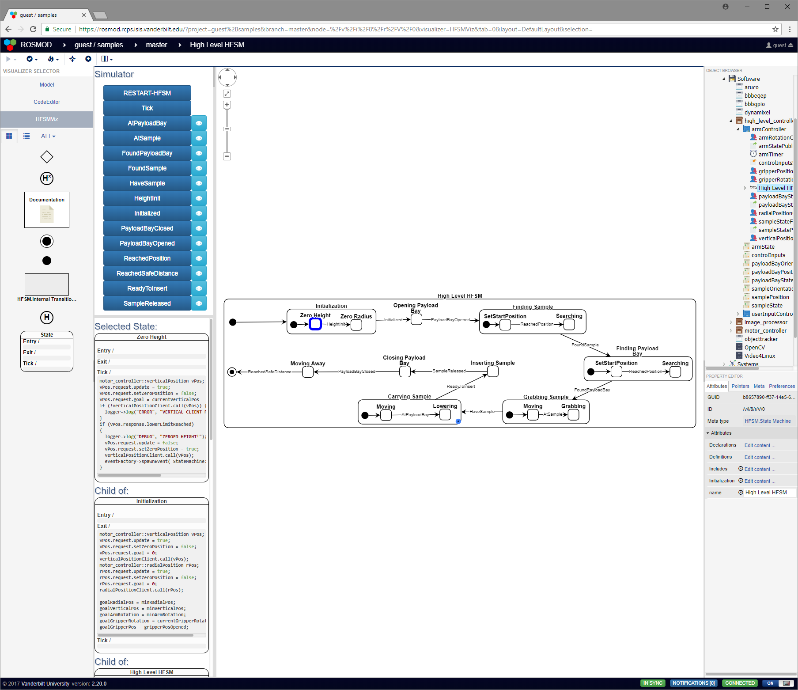This screenshot has width=798, height=690.
Task: Switch palette to grid view icon
Action: (9, 136)
